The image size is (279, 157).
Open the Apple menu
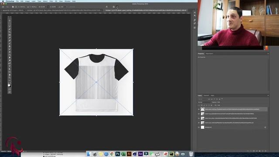pos(3,1)
